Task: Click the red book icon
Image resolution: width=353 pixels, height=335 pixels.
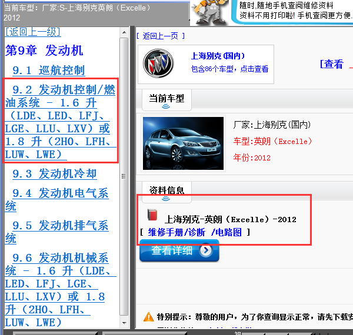Action: (x=152, y=215)
